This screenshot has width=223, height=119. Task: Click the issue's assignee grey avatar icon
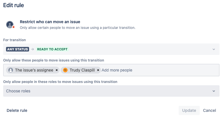pos(11,70)
